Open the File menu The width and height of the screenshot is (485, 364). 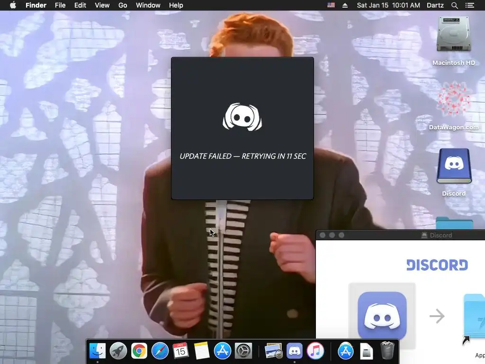pos(60,5)
